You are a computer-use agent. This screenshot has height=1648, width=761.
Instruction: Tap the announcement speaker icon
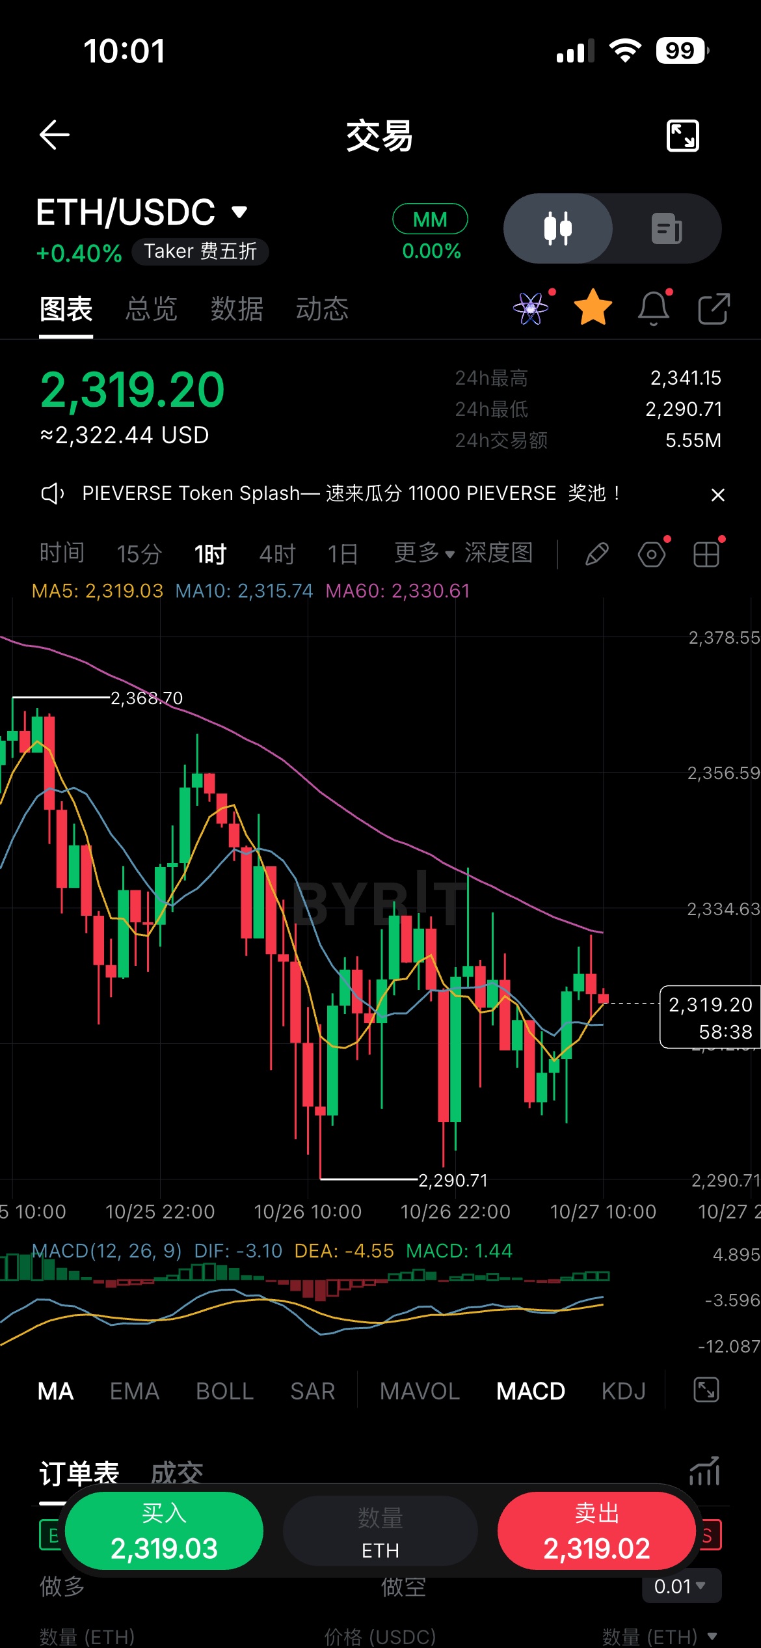(53, 493)
